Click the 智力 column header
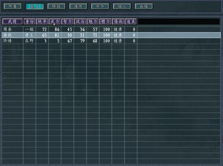Image resolution: width=223 pixels, height=166 pixels. tap(67, 22)
